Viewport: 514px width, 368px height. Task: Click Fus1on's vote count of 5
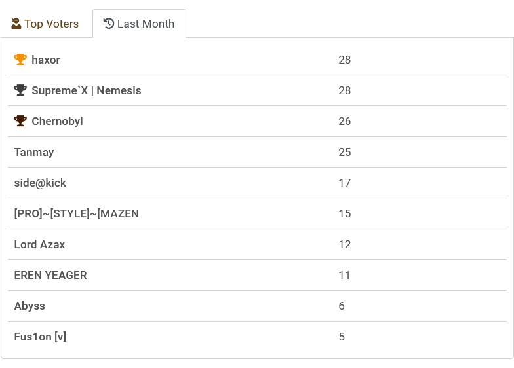pos(342,337)
